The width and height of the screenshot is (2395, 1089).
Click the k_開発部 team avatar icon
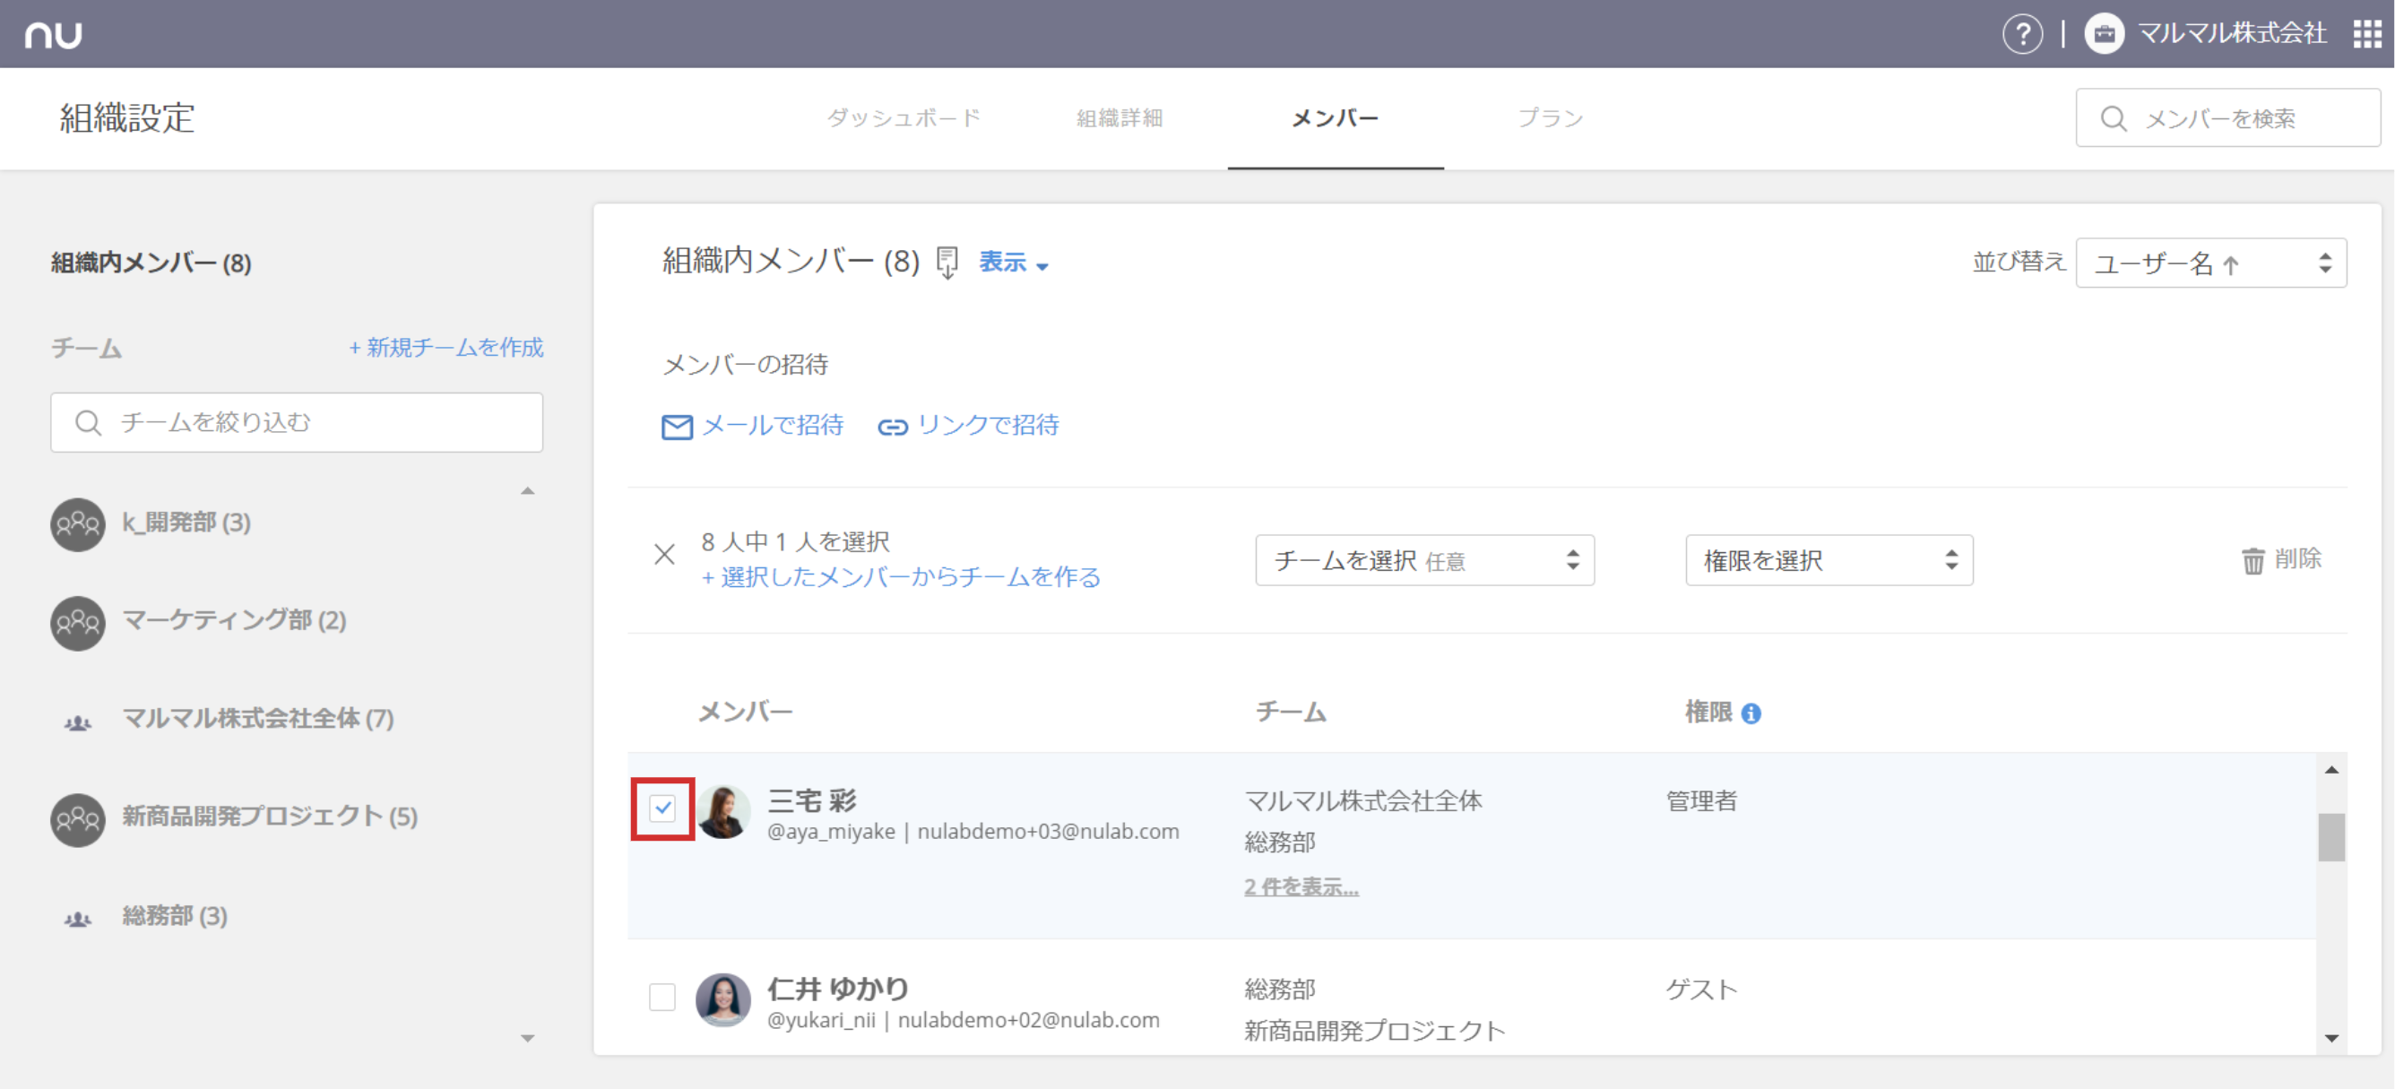77,524
